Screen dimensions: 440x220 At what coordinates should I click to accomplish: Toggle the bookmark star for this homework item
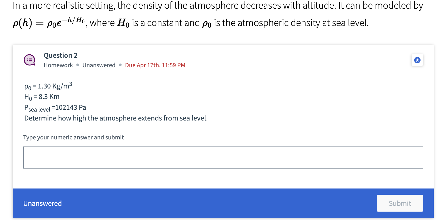(418, 60)
